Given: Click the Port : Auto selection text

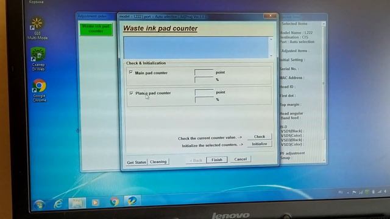Looking at the screenshot, I should (297, 42).
